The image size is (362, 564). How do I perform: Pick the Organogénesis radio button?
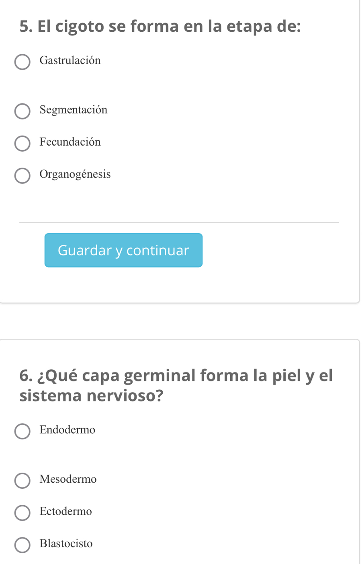[22, 176]
